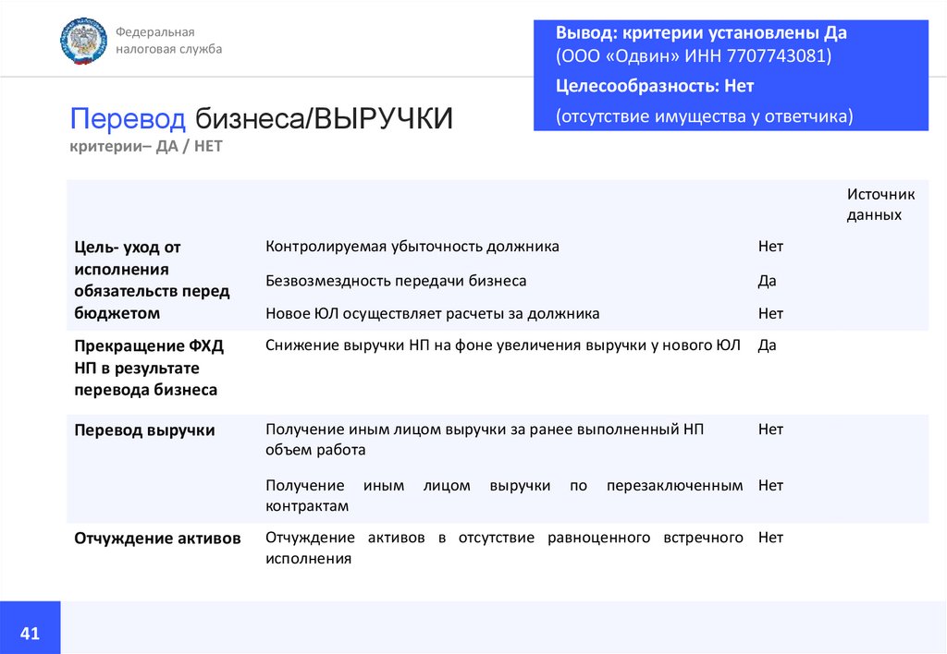Click 'Цель- уход от исполнения обязательств' row heading
Viewport: 947px width, 654px height.
click(152, 280)
